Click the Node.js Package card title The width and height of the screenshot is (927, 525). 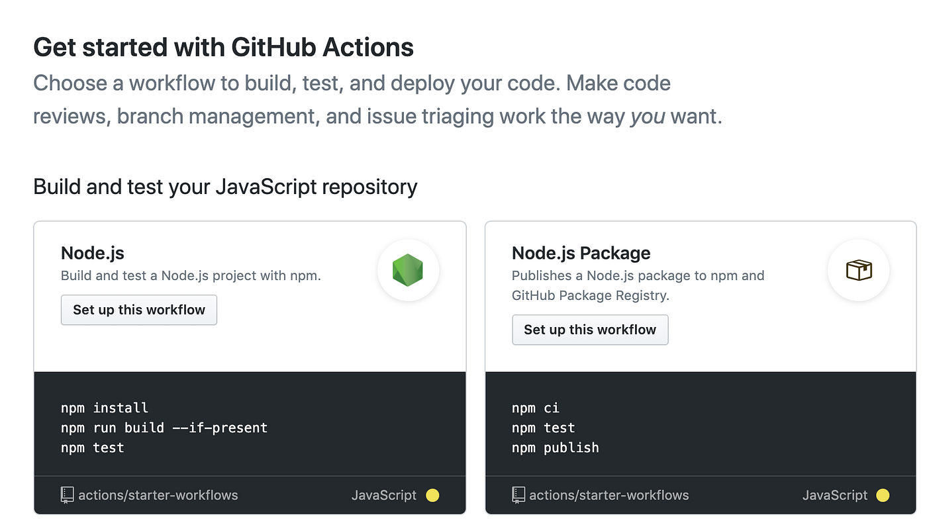click(581, 253)
